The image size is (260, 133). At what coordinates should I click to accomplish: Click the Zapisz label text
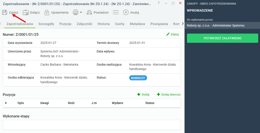click(x=14, y=12)
